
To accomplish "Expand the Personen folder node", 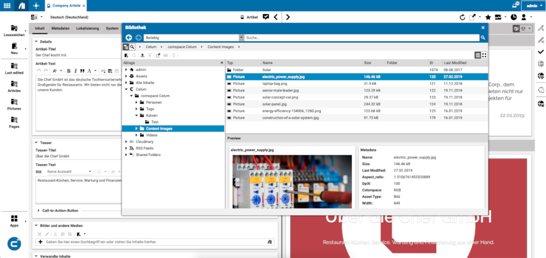I will tap(137, 102).
